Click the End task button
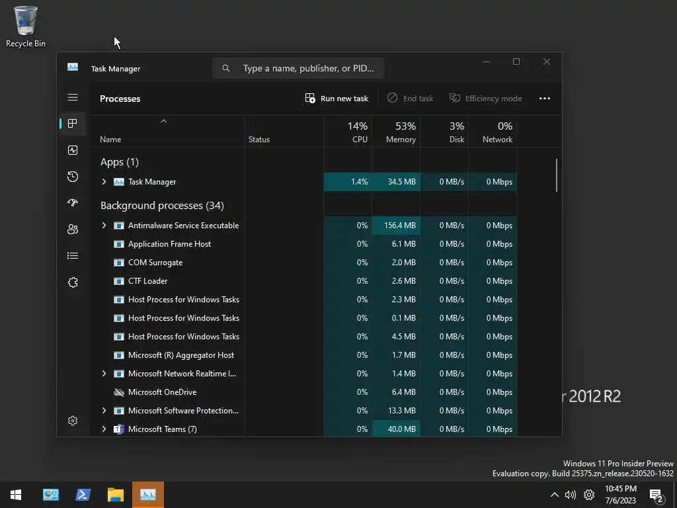The height and width of the screenshot is (508, 677). (x=410, y=99)
